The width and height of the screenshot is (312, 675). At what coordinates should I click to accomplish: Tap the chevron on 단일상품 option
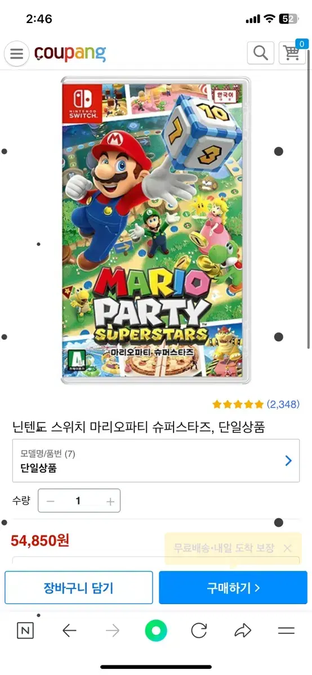288,461
